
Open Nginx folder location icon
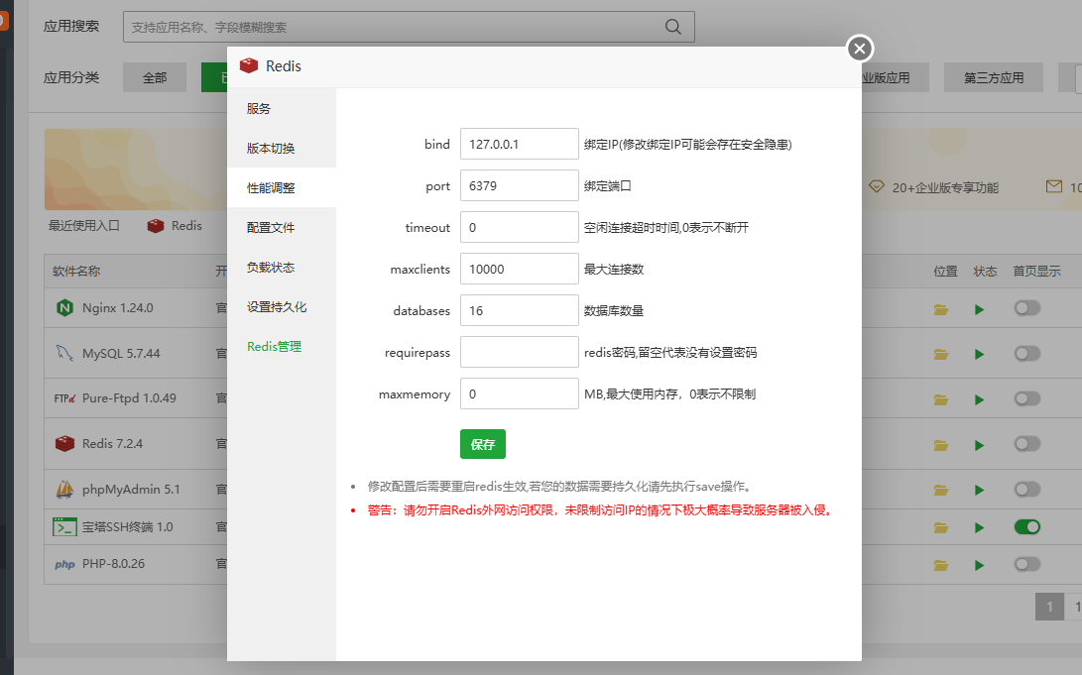pos(941,309)
